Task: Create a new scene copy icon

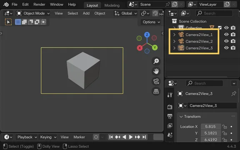Action: (175, 5)
